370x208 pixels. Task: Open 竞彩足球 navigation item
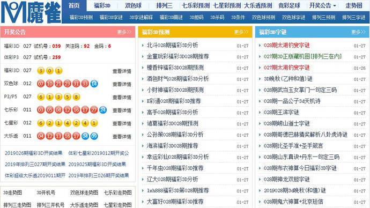pos(289,5)
